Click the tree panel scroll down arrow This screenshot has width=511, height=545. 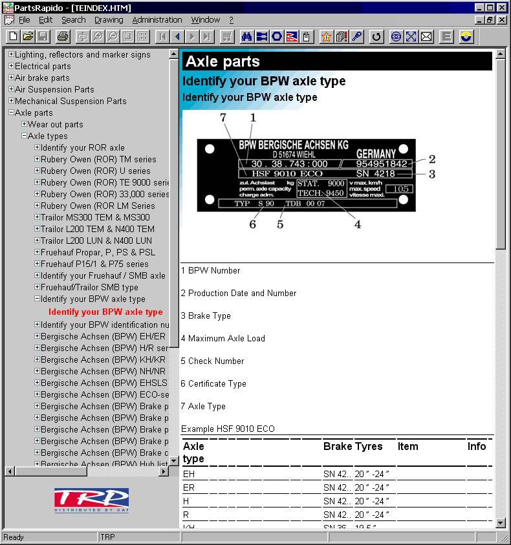point(173,461)
